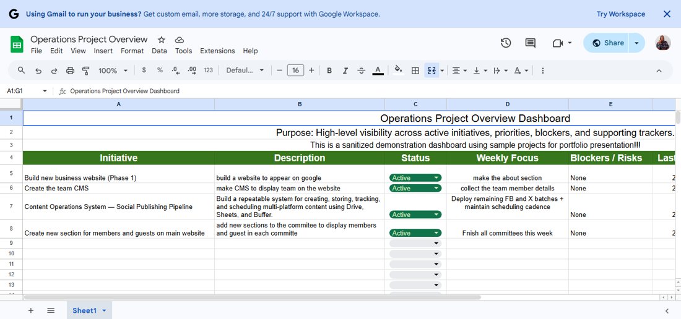Toggle bold formatting

point(329,70)
